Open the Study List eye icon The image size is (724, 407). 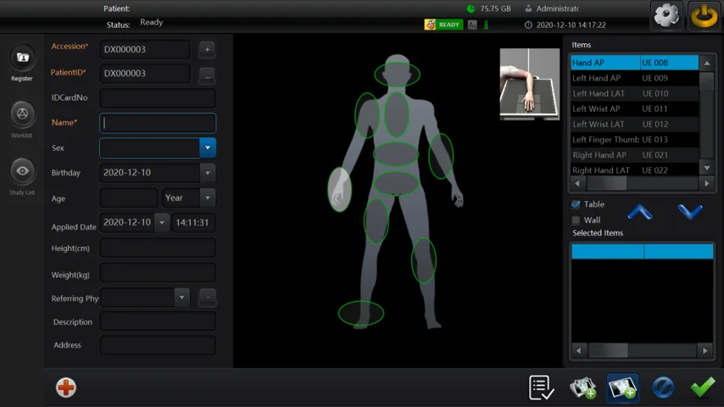coord(22,171)
